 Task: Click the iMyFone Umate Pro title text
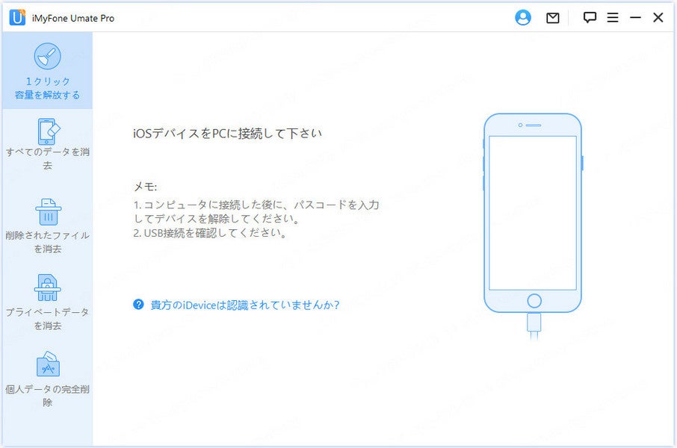[73, 18]
